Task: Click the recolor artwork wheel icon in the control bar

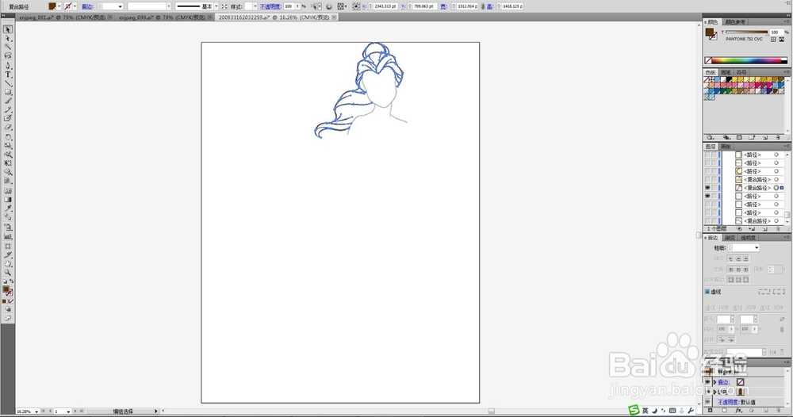Action: (x=329, y=6)
